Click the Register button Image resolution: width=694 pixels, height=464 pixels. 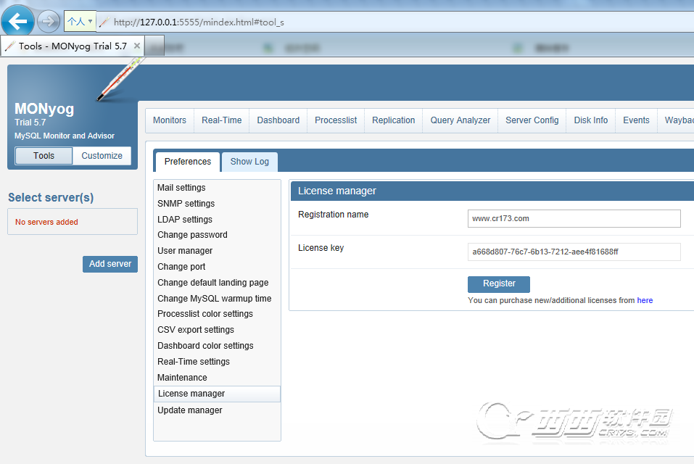point(499,284)
